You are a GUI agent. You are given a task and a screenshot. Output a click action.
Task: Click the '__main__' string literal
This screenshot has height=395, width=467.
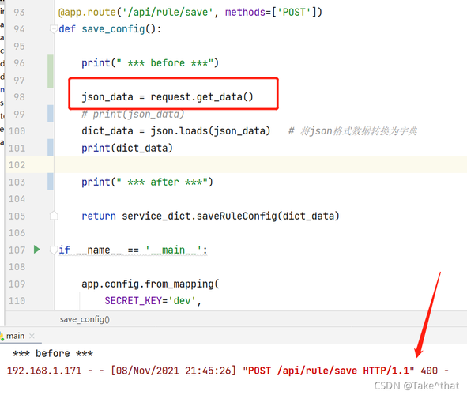173,250
